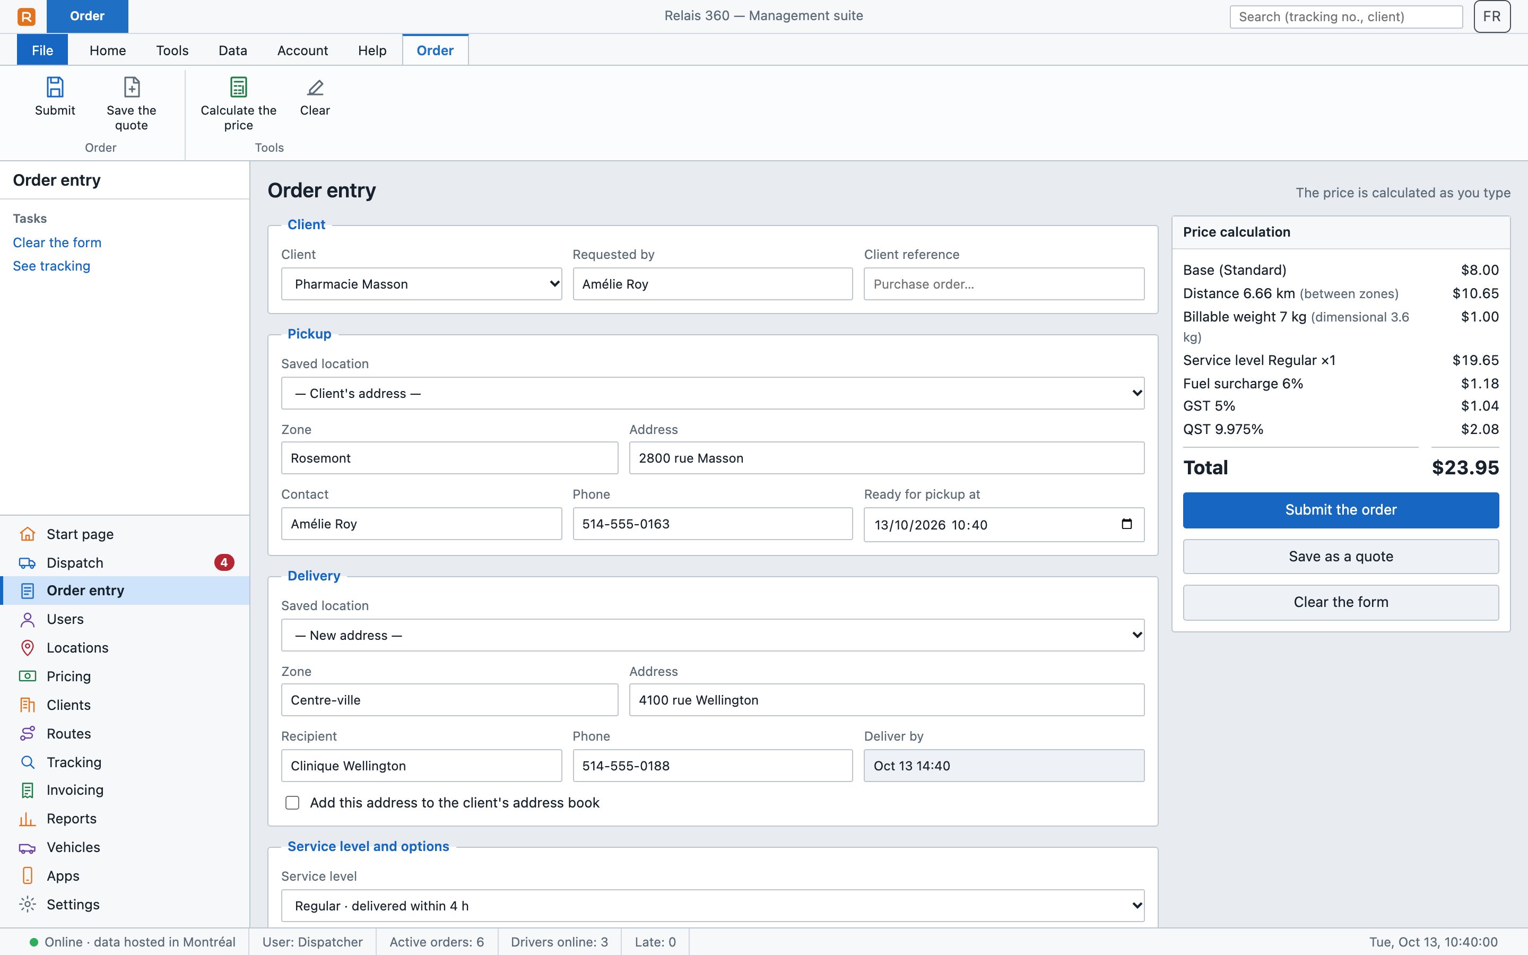Open the Service level dropdown
1528x955 pixels.
click(712, 905)
